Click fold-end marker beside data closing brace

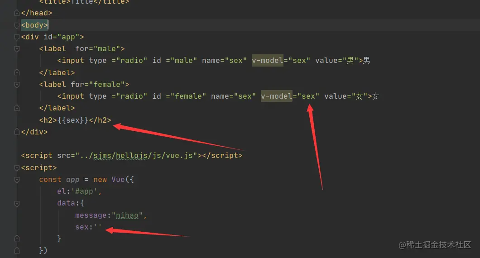[x=17, y=239]
